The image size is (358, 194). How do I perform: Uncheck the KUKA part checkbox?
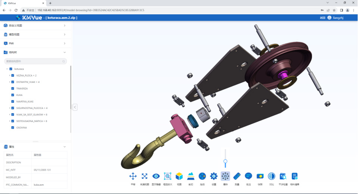13,95
